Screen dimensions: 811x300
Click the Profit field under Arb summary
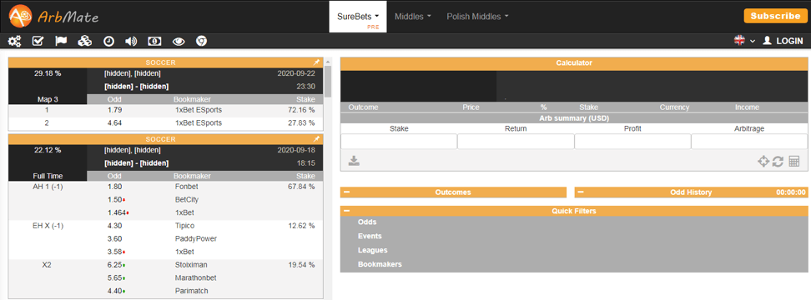pos(632,142)
